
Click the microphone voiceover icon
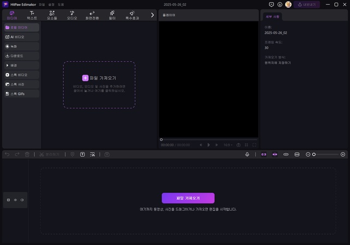[x=247, y=155]
